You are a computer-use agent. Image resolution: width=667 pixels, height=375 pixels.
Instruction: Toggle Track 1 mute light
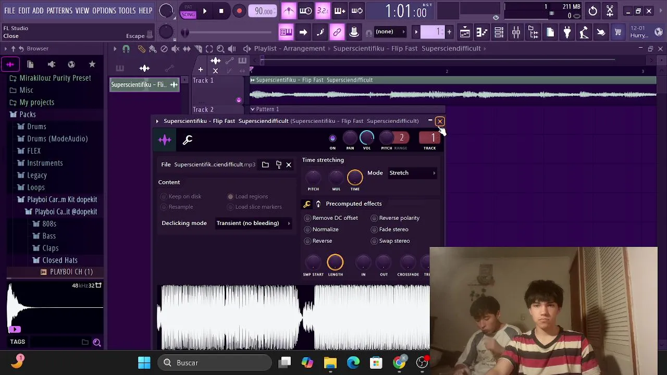(239, 100)
